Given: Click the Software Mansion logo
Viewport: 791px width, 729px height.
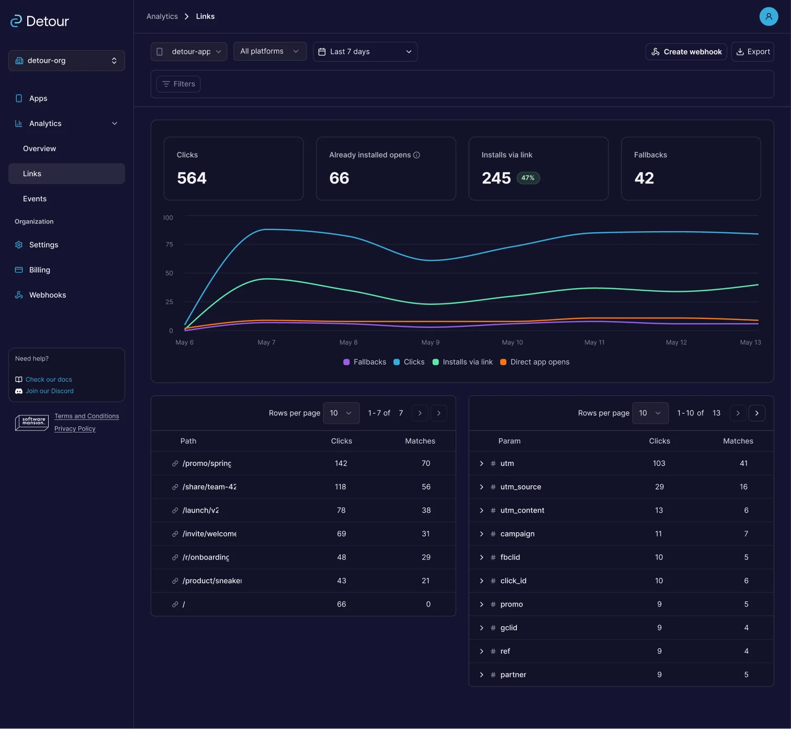Looking at the screenshot, I should point(32,422).
